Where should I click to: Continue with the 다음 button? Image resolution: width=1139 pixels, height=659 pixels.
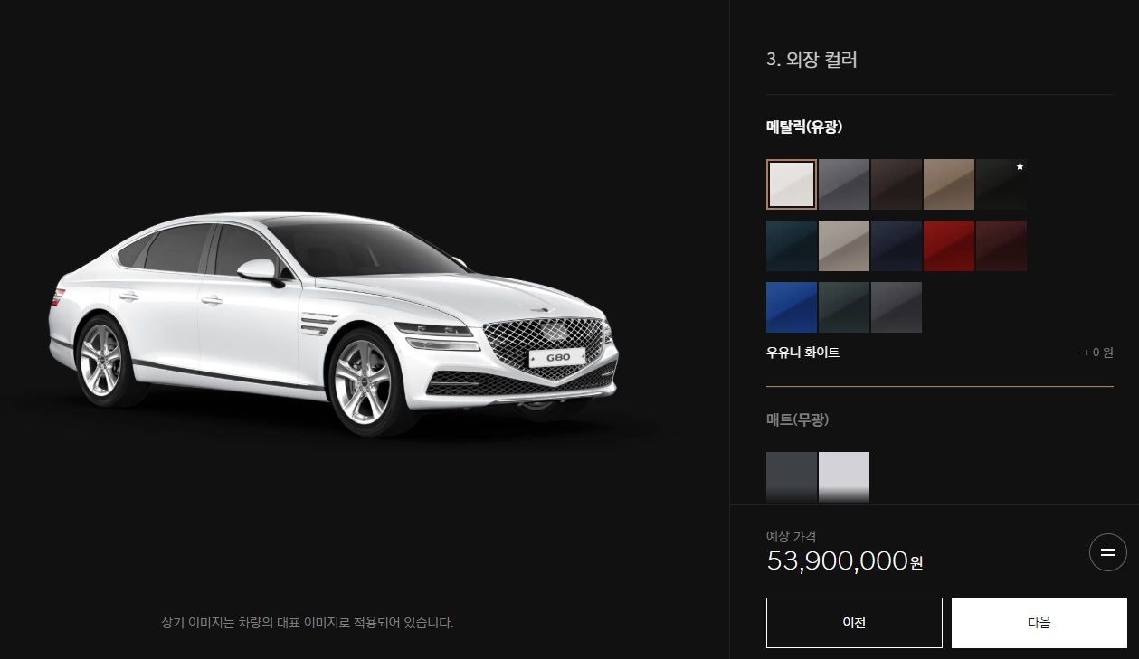pyautogui.click(x=1039, y=623)
